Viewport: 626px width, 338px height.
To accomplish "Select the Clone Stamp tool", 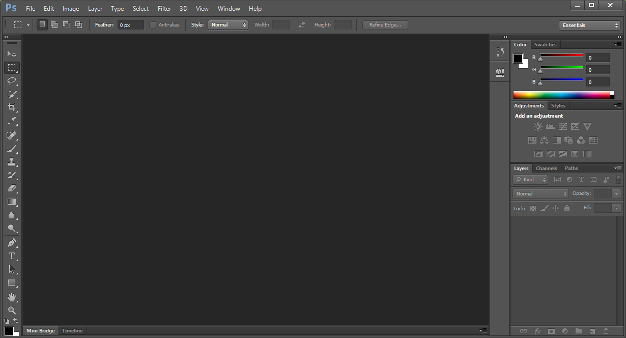I will coord(12,162).
